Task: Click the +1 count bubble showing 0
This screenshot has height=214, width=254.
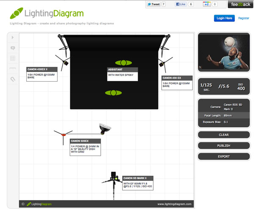Action: pos(215,4)
